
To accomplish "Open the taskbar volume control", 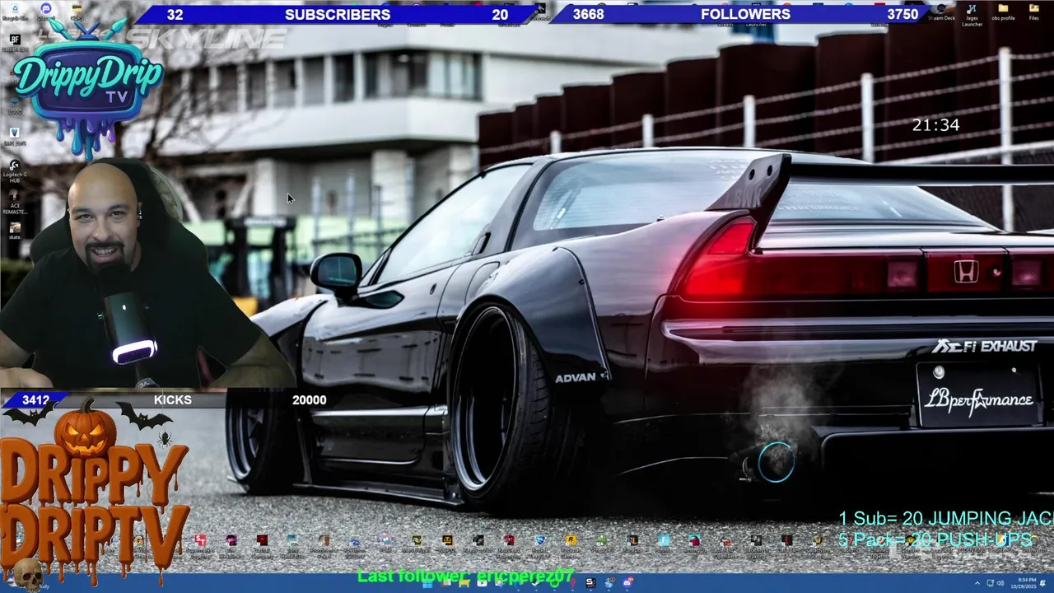I will 1000,583.
